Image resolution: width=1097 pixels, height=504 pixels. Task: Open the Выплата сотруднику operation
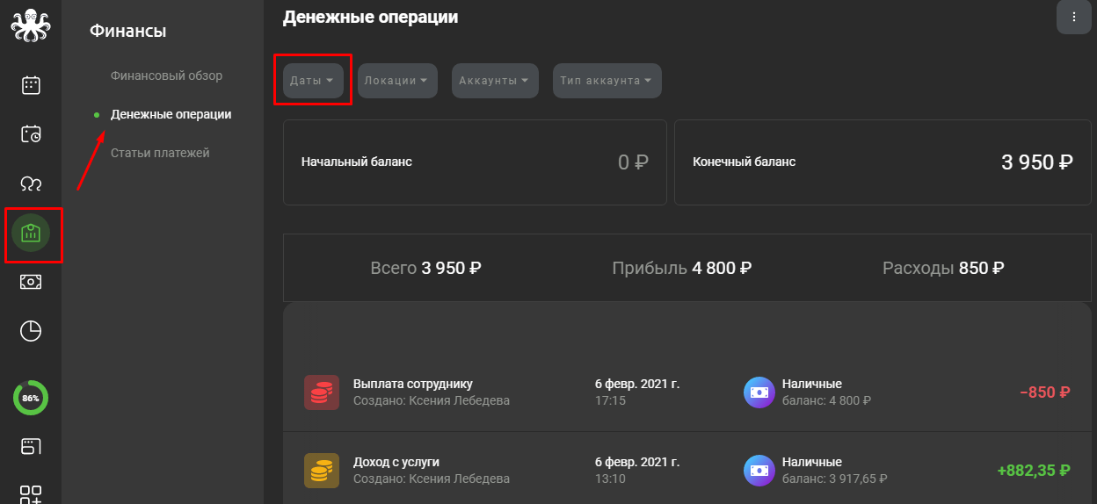[687, 392]
